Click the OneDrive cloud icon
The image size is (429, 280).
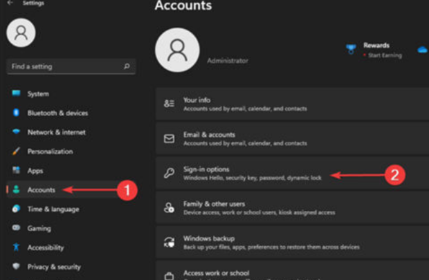[423, 50]
